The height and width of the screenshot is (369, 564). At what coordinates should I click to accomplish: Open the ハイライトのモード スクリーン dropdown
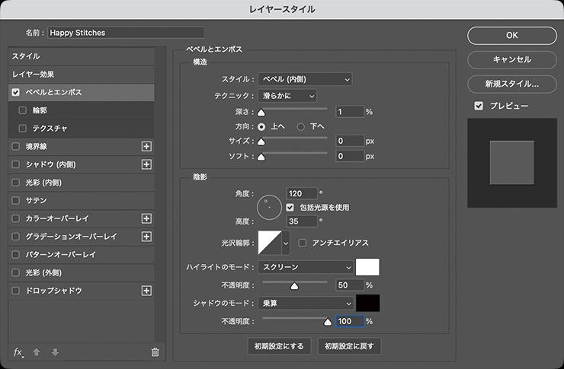[306, 267]
